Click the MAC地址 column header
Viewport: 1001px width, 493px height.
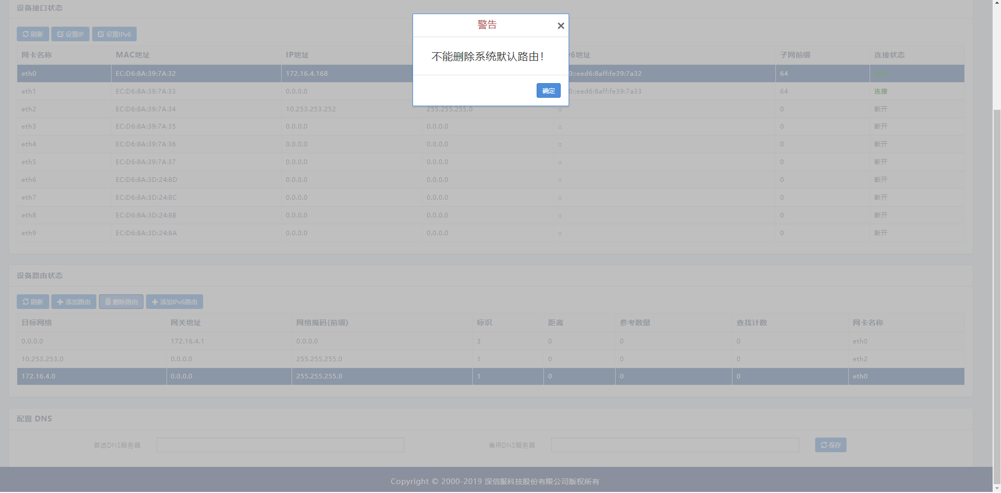(133, 55)
